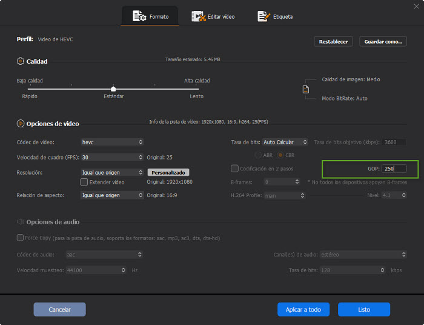Click the Calidad gear icon
The image size is (424, 325).
[x=21, y=61]
